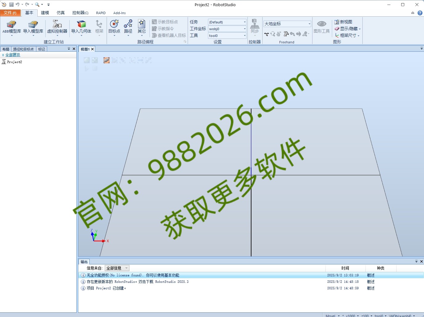This screenshot has width=424, height=317.
Task: Click the 新视图 new view button
Action: [343, 22]
